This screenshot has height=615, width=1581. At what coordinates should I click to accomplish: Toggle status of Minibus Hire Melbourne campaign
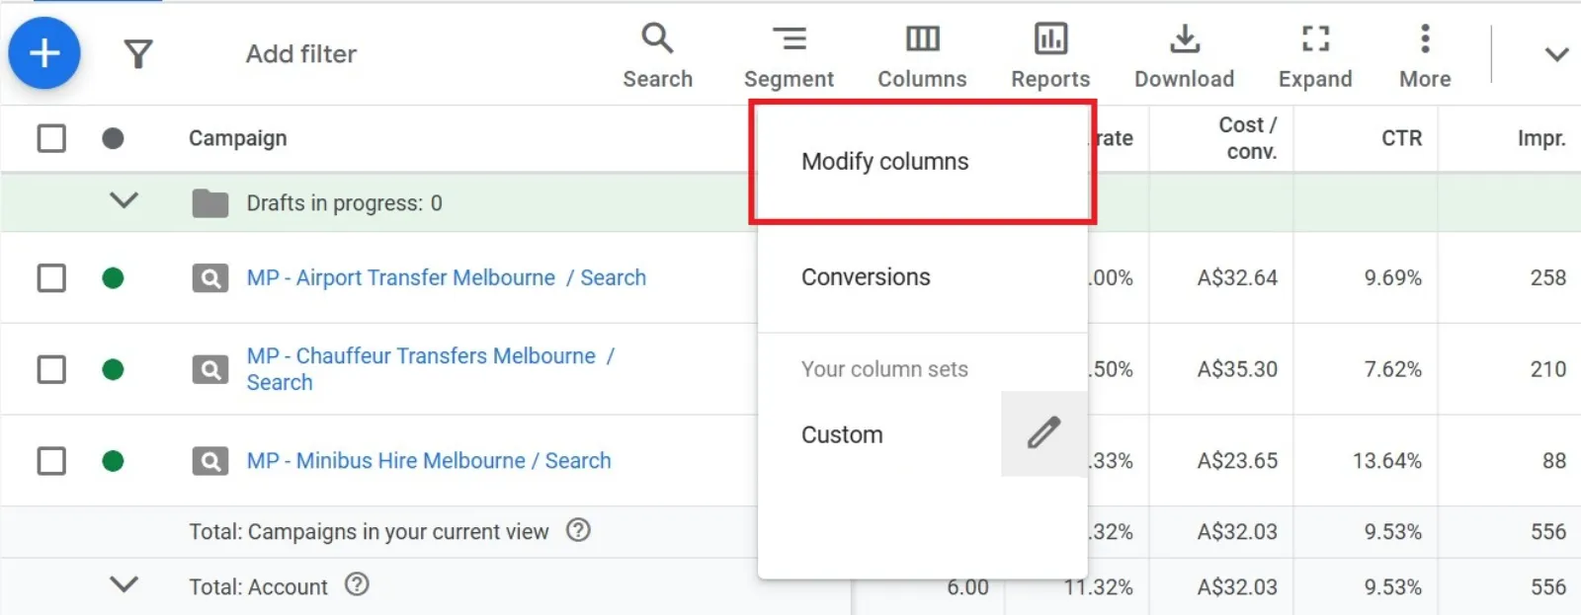(113, 461)
